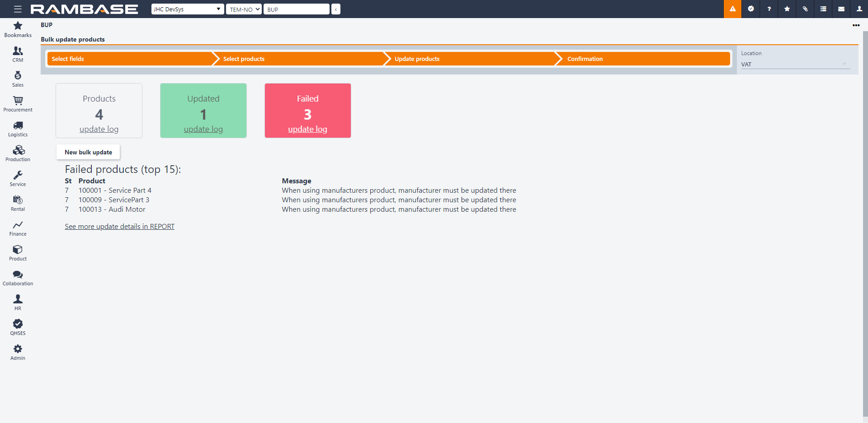Expand the JHC DevSys company dropdown
Viewport: 868px width, 423px height.
point(187,9)
